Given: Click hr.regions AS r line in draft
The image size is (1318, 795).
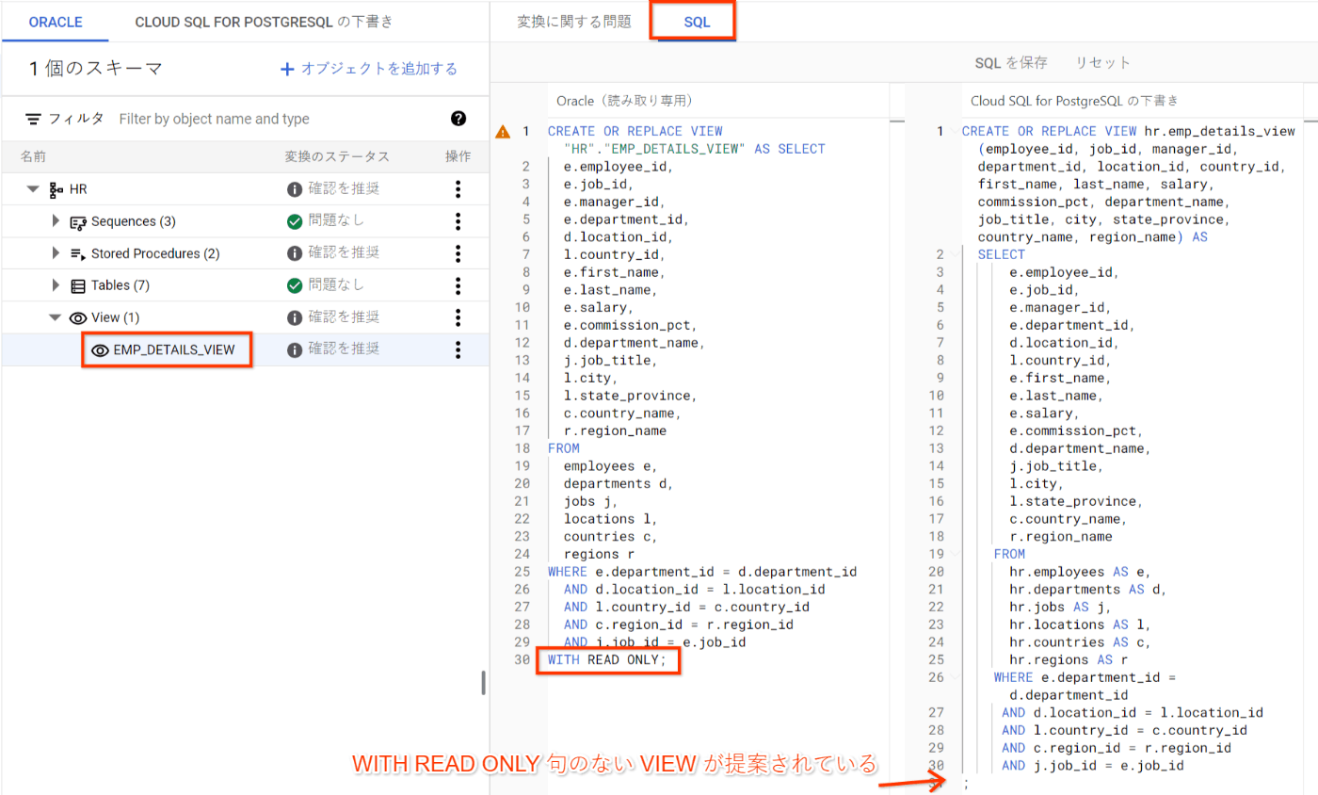Looking at the screenshot, I should coord(1069,660).
